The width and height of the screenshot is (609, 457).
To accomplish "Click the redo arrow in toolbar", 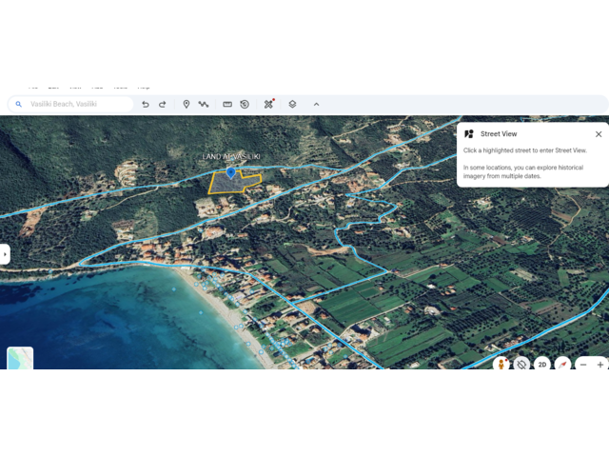I will [162, 105].
